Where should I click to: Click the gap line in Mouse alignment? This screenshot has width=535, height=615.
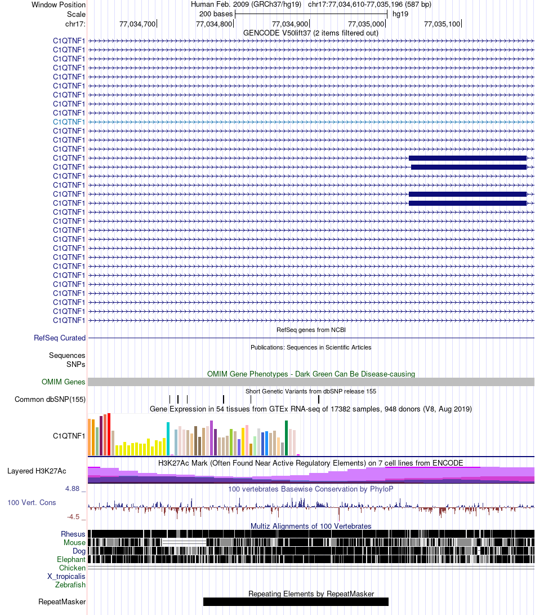point(184,542)
